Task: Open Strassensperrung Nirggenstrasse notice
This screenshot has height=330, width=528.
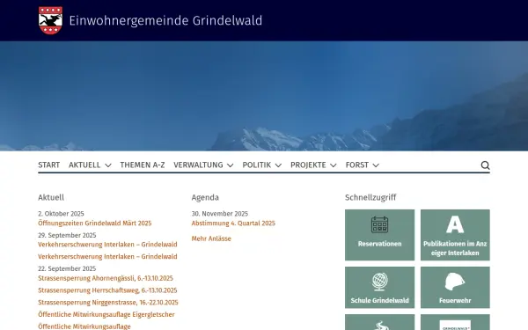Action: click(108, 303)
